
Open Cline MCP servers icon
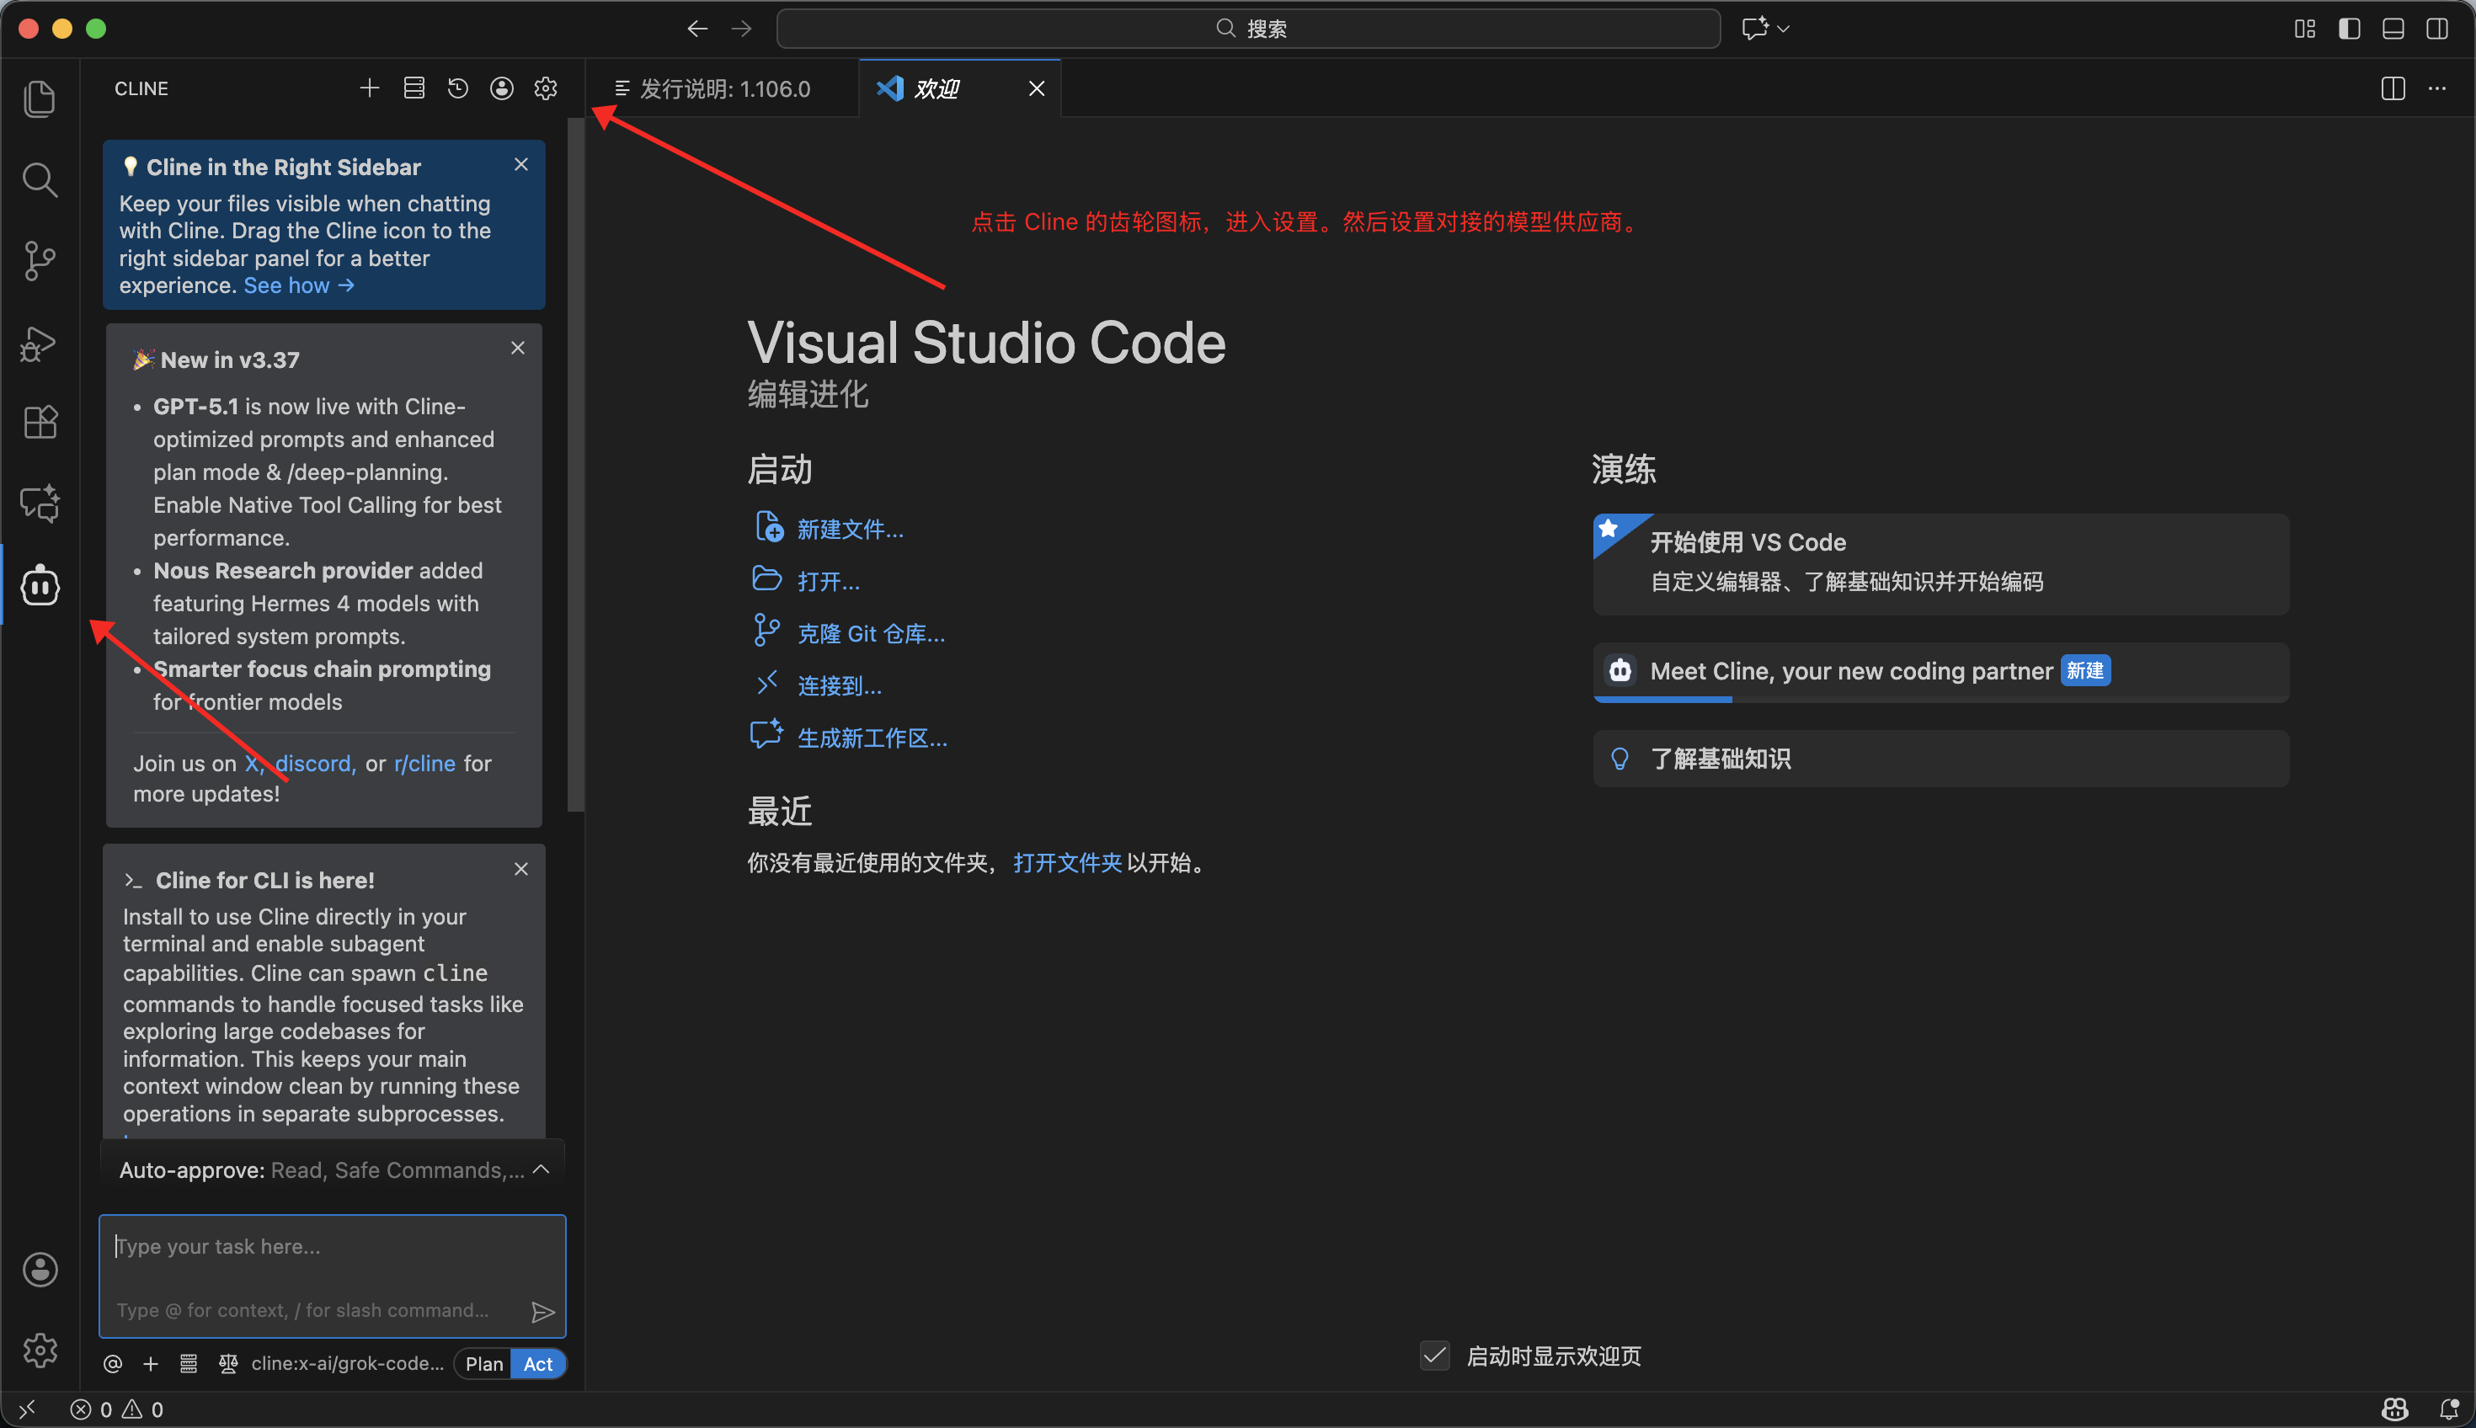[414, 88]
